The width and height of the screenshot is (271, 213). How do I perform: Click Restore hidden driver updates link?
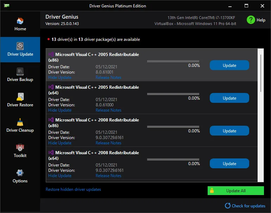click(x=73, y=189)
